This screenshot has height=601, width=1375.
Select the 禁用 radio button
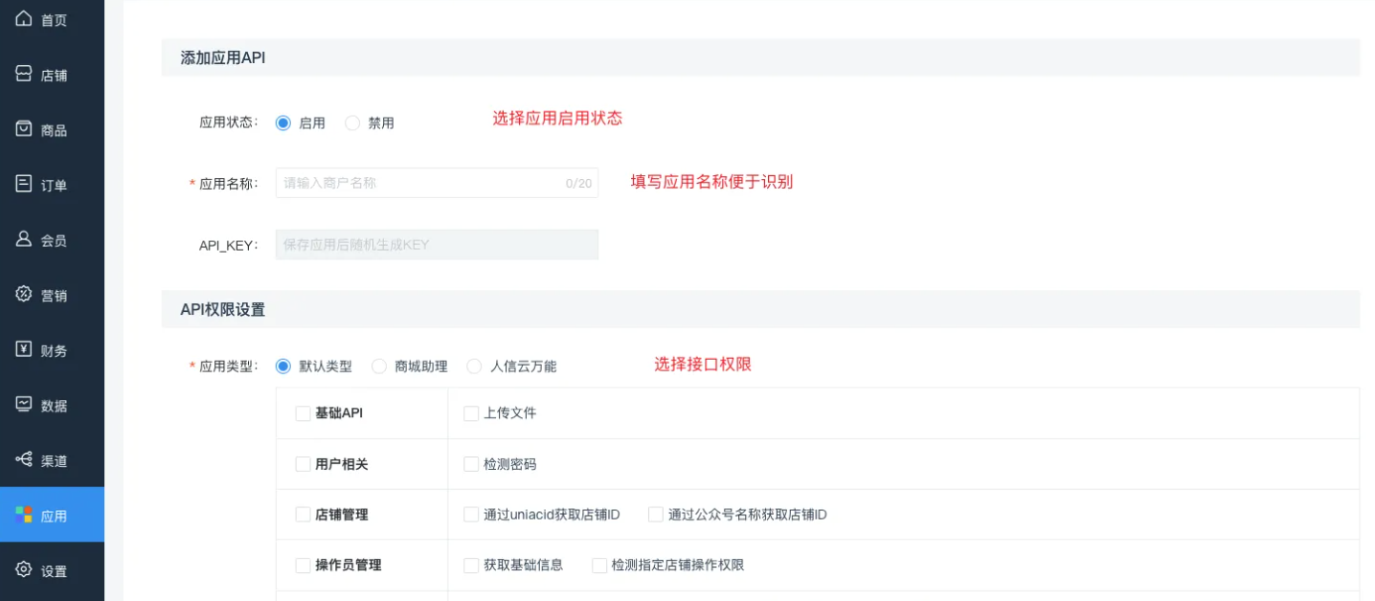pos(351,122)
